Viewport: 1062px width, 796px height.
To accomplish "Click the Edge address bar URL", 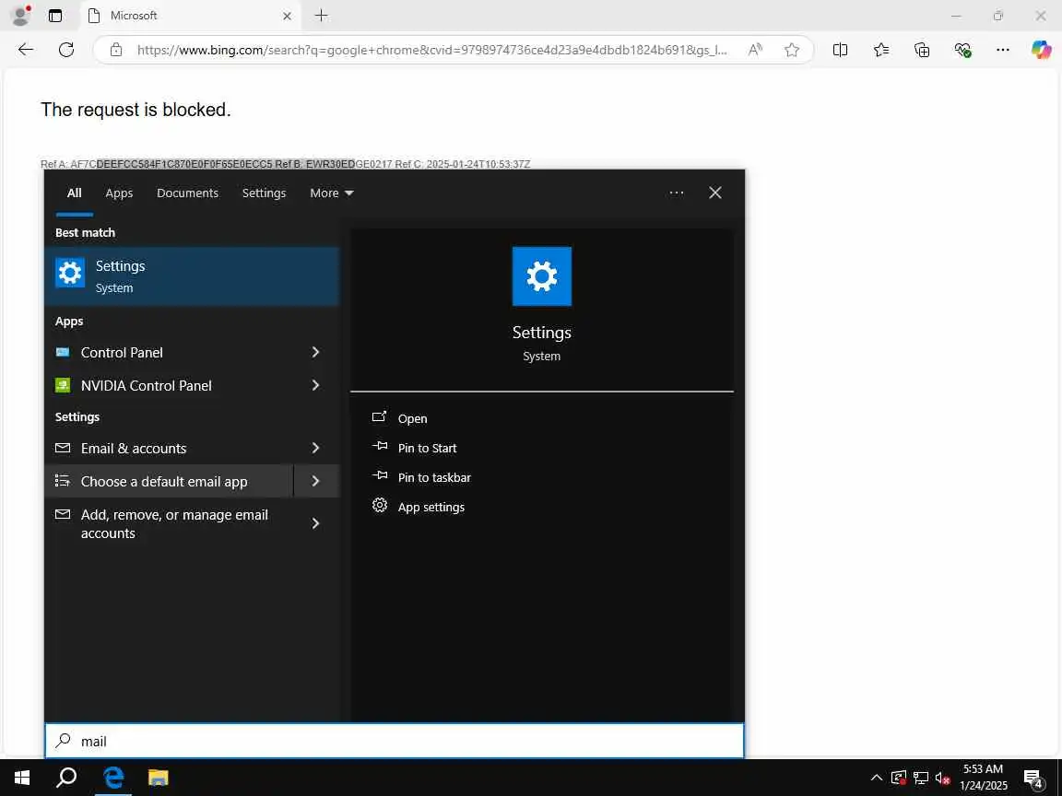I will point(432,50).
